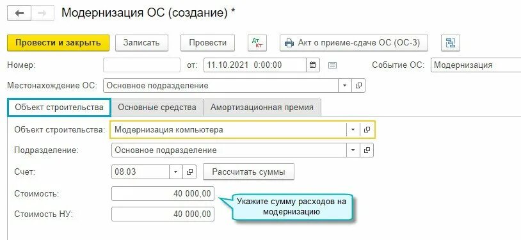Switch to the Амортизационная премия tab
The image size is (521, 240).
[262, 108]
